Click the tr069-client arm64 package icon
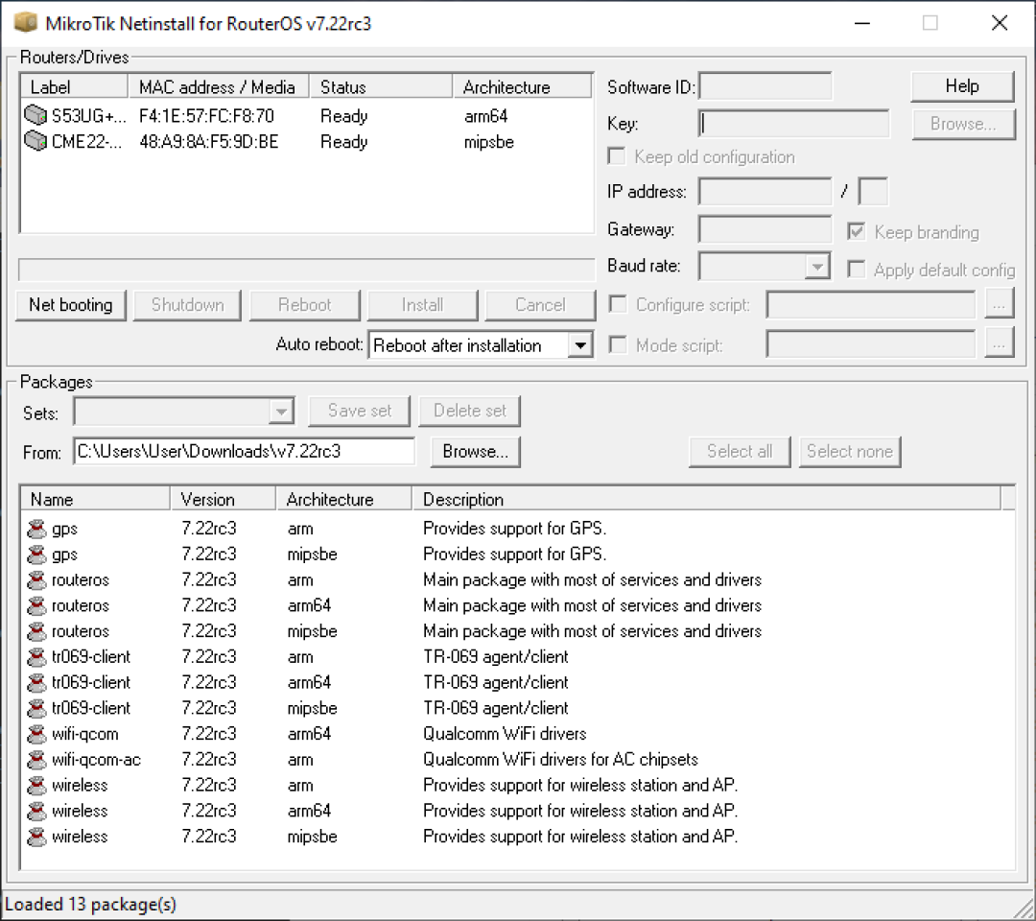The height and width of the screenshot is (921, 1036). (37, 682)
